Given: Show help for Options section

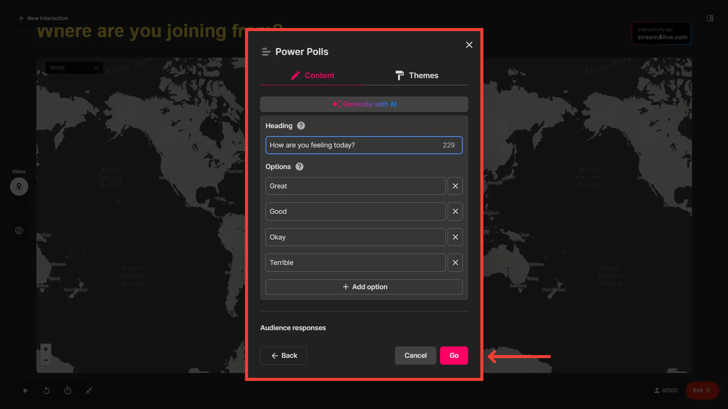Looking at the screenshot, I should click(299, 167).
